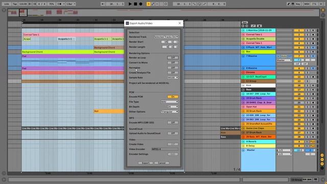This screenshot has height=184, width=327.
Task: Fold the 7 Massive track
Action: point(243,56)
